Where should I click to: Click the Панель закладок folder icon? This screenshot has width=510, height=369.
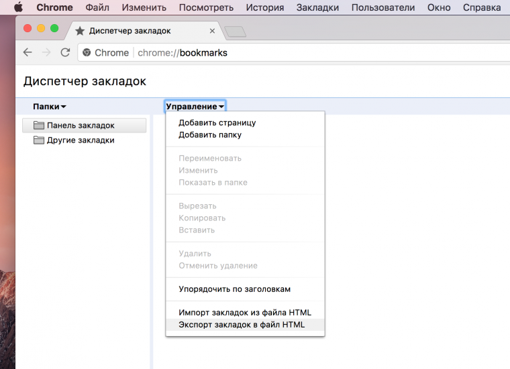(39, 125)
